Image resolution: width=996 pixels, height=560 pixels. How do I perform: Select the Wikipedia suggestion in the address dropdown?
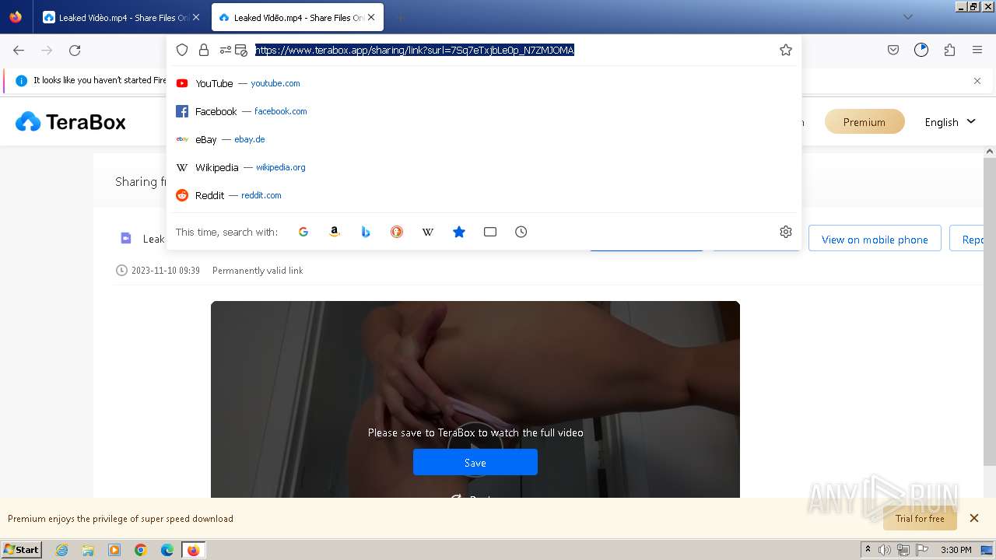pyautogui.click(x=484, y=167)
